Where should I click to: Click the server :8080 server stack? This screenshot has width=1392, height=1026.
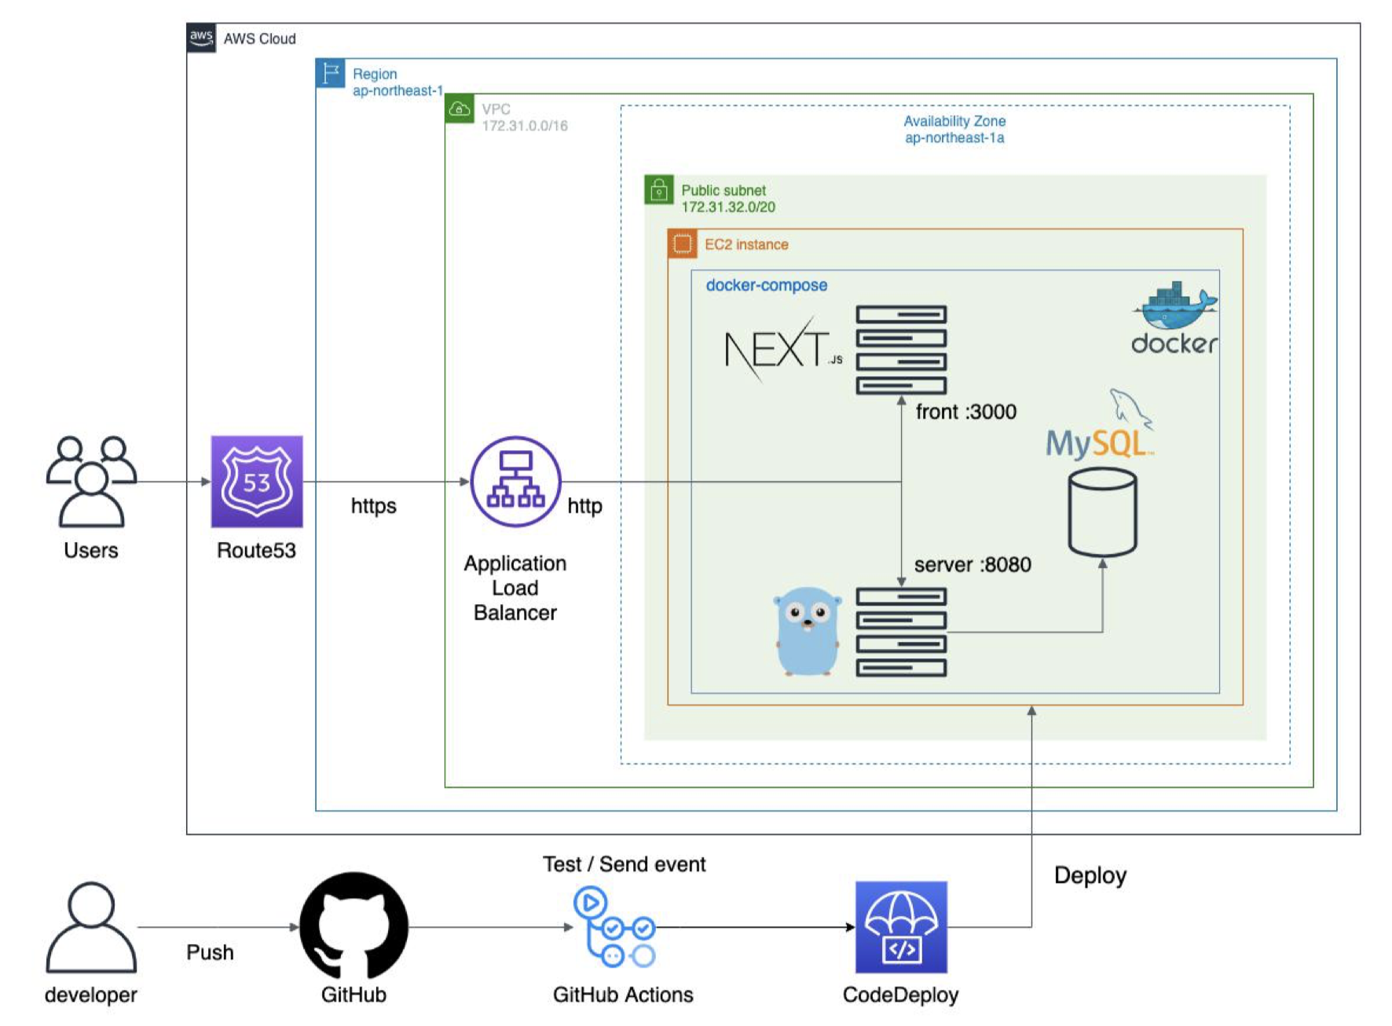[x=900, y=632]
